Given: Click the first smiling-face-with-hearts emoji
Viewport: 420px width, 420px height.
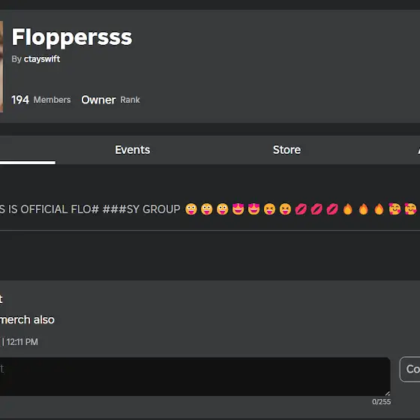Looking at the screenshot, I should (x=394, y=209).
